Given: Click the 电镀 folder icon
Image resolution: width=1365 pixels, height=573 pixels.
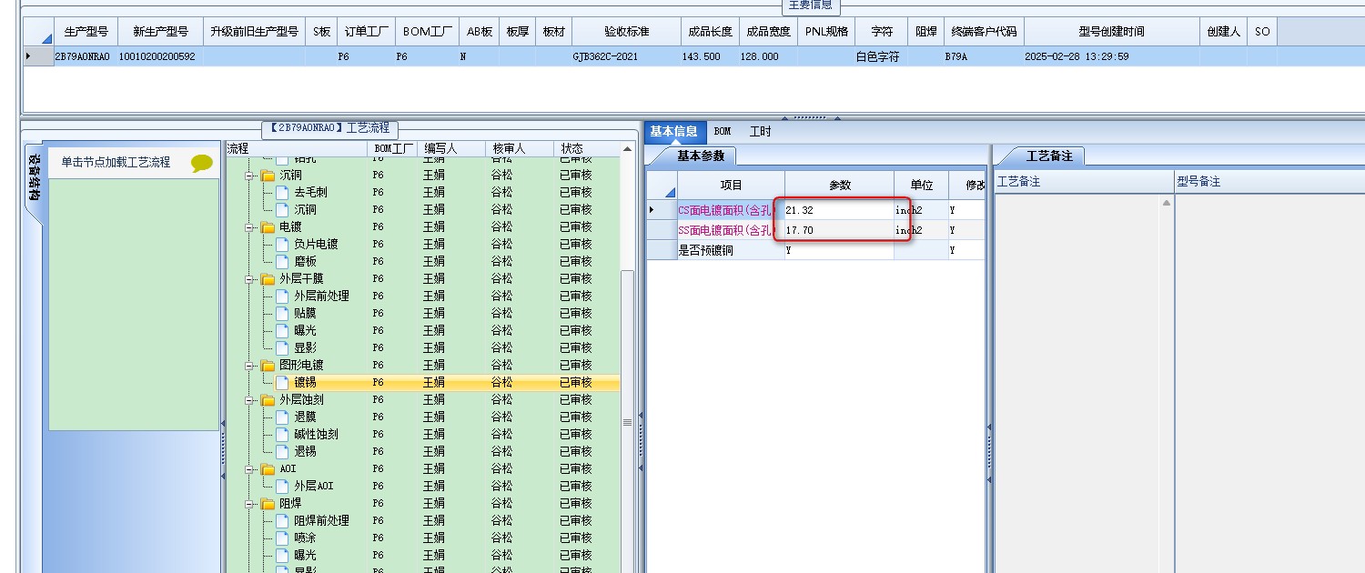Looking at the screenshot, I should (268, 227).
